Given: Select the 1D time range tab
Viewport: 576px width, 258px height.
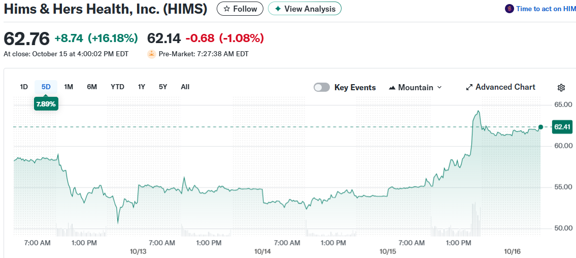Looking at the screenshot, I should (x=24, y=87).
